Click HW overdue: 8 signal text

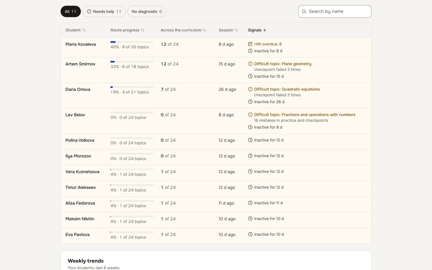(268, 44)
